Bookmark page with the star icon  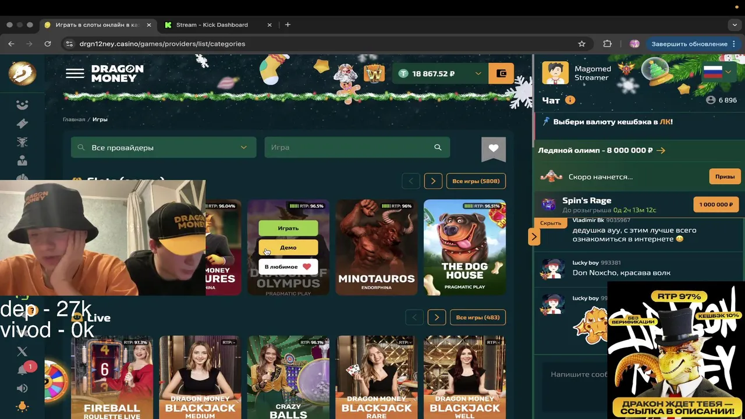[581, 44]
